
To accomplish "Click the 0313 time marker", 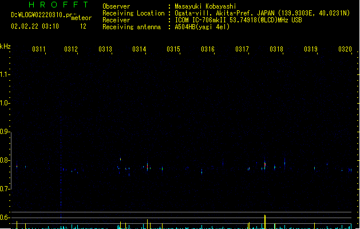I will pos(105,49).
